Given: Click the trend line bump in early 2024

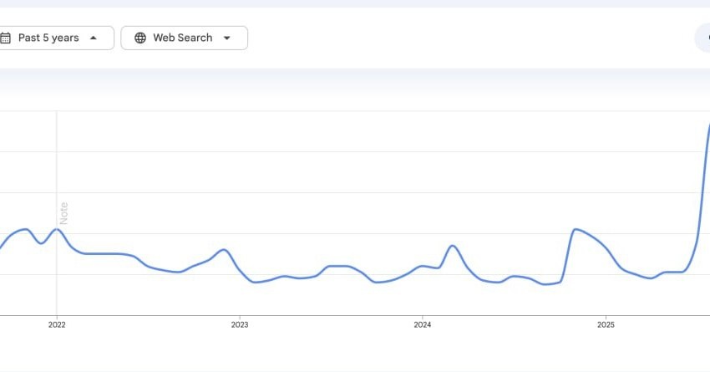Looking at the screenshot, I should [452, 246].
